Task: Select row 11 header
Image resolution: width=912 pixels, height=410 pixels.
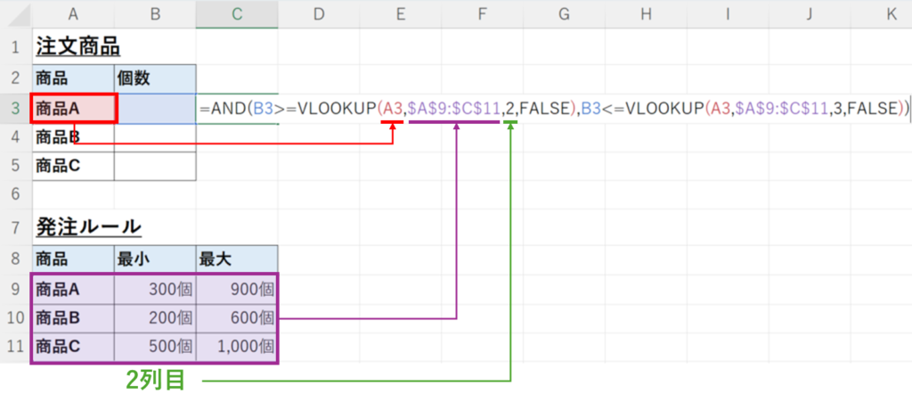Action: click(x=16, y=347)
